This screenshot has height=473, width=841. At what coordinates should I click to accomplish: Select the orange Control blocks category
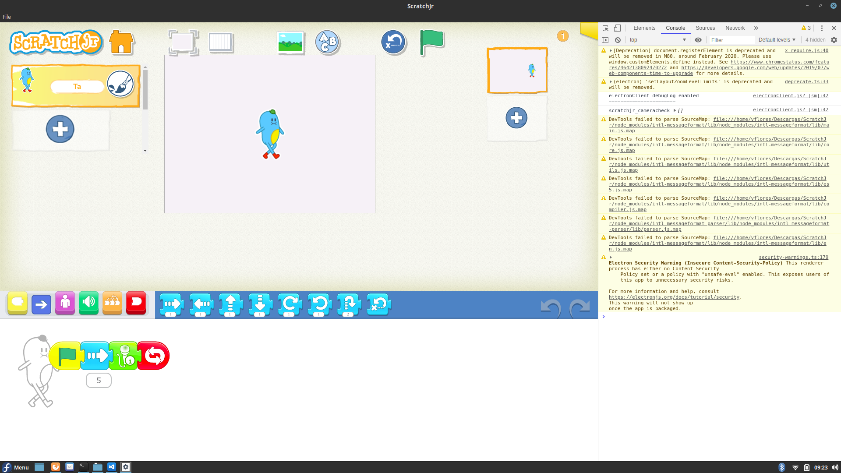(112, 302)
